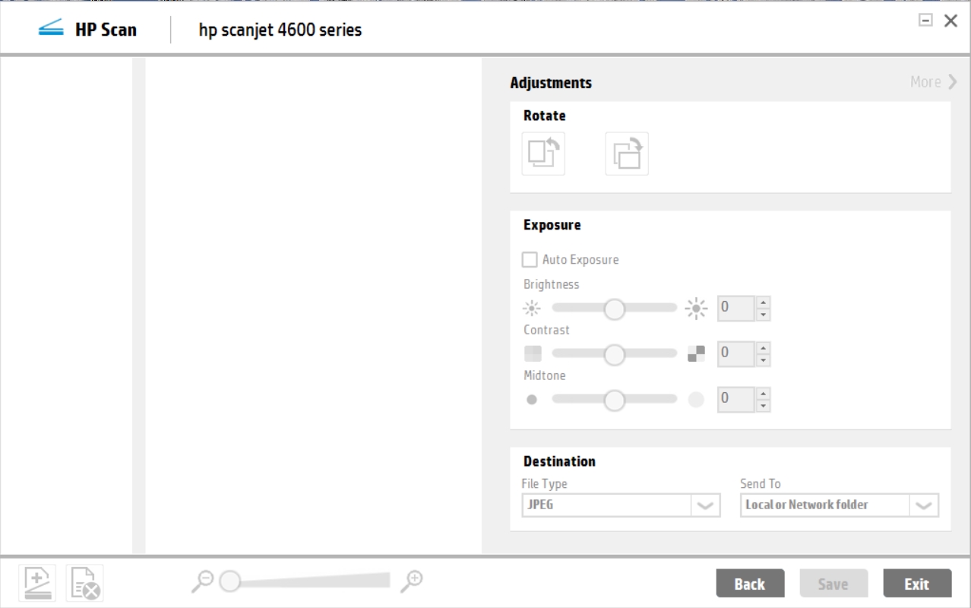Click the brighter sun icon
The image size is (971, 608).
tap(695, 309)
